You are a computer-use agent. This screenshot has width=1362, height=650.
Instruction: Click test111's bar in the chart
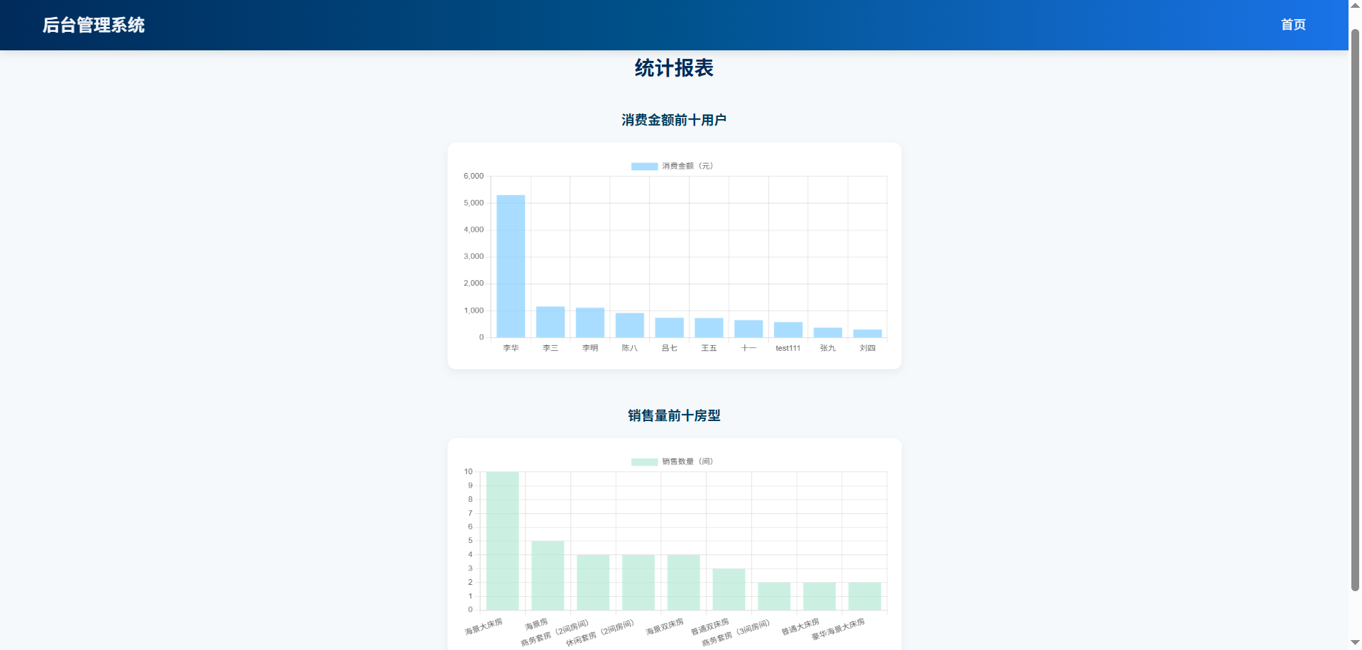pyautogui.click(x=787, y=328)
